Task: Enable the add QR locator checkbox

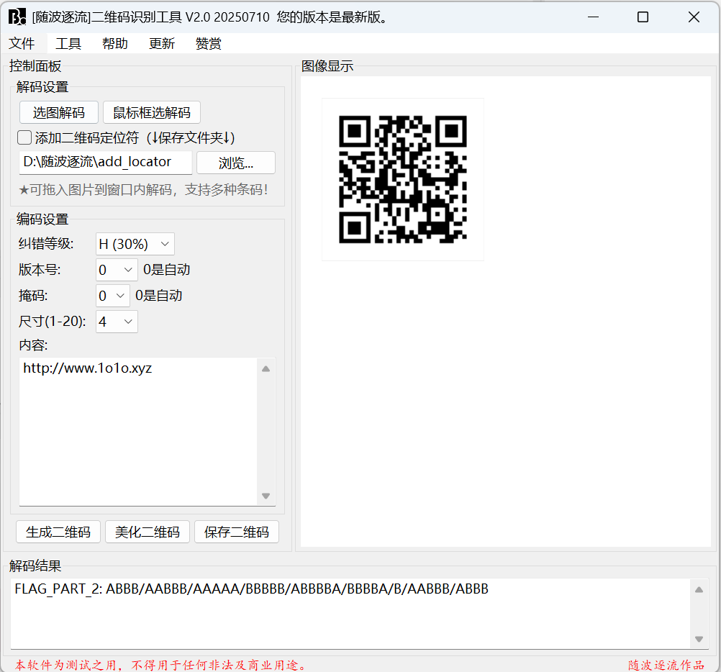Action: (x=25, y=137)
